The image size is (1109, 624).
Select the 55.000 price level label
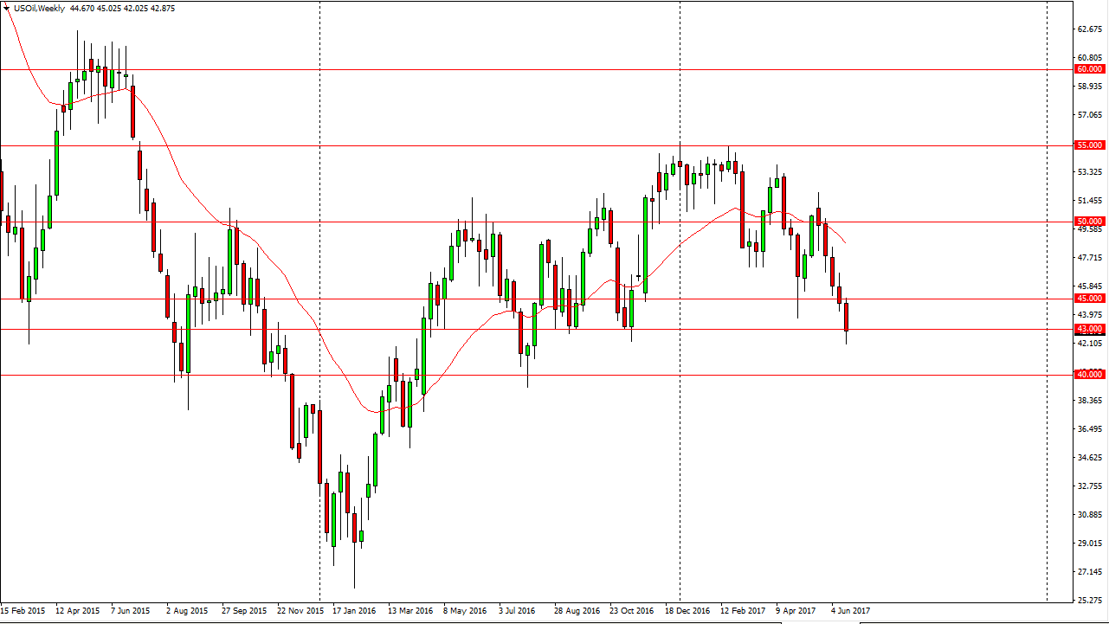(1089, 145)
